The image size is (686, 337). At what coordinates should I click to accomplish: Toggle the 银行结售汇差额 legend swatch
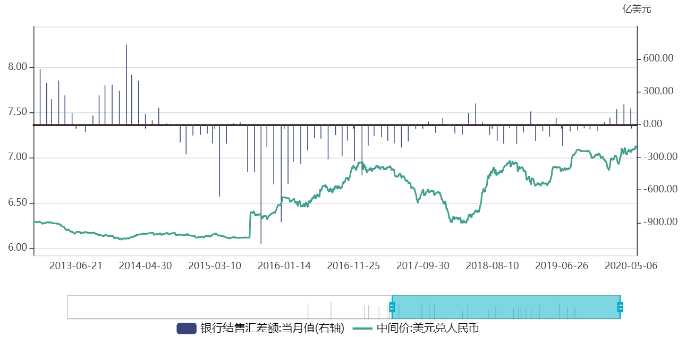click(x=187, y=328)
